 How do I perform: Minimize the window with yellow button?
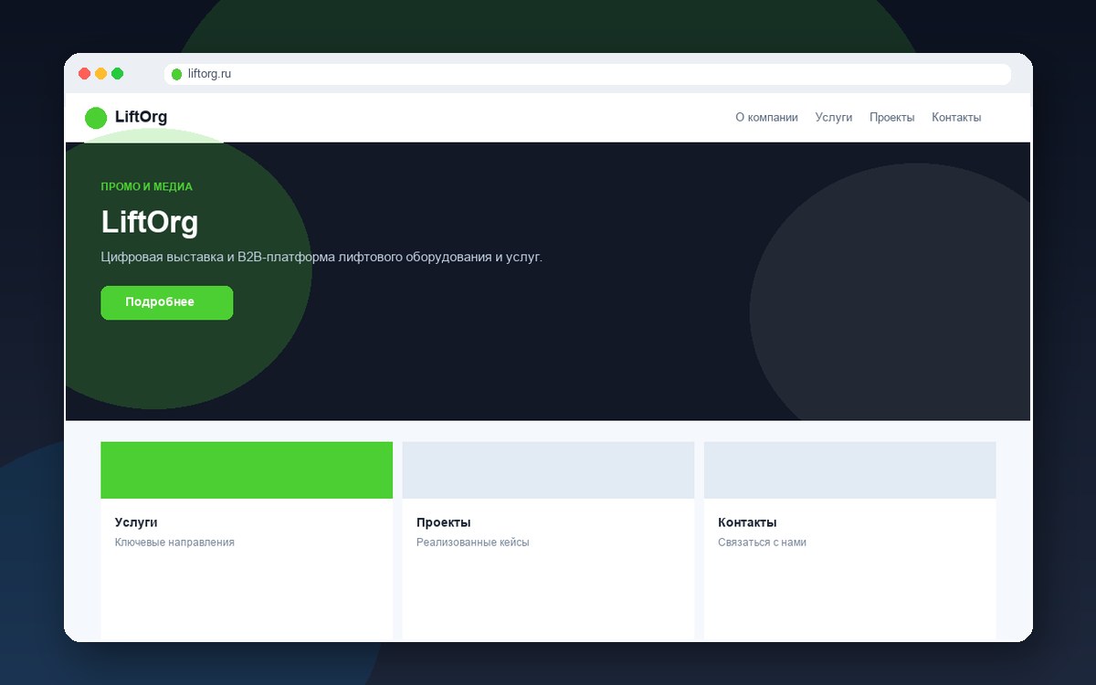click(101, 74)
